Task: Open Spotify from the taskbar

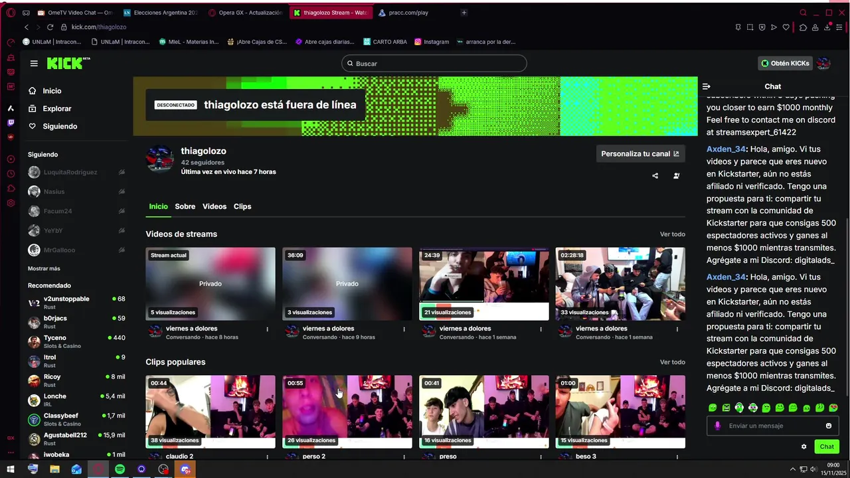Action: (x=120, y=469)
